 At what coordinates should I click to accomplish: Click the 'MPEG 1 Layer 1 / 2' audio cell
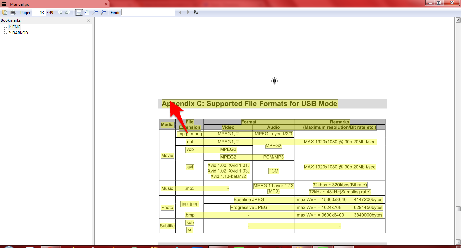[x=273, y=186]
